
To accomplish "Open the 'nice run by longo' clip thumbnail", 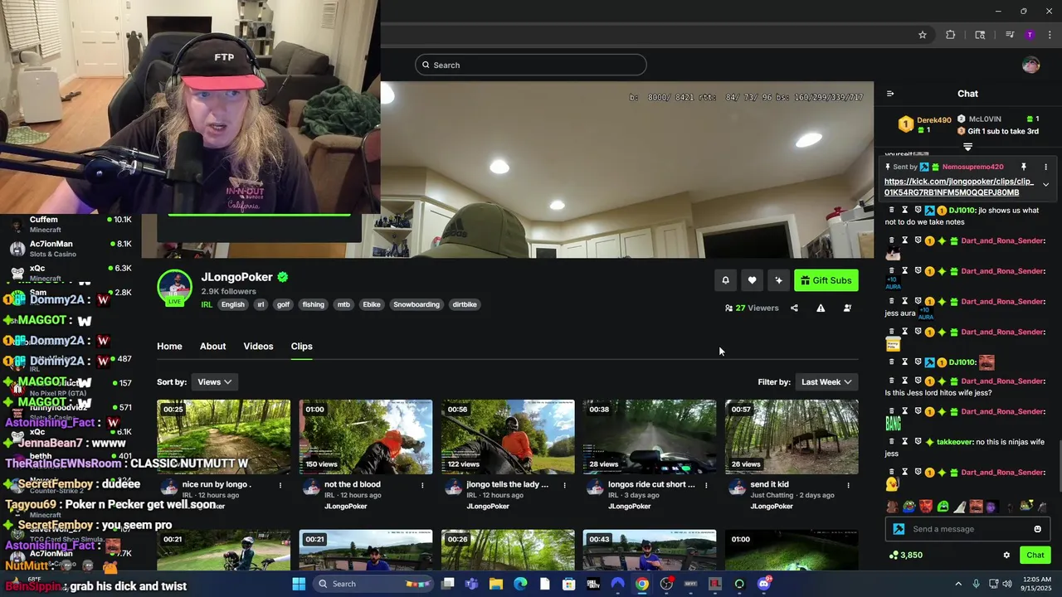I will click(224, 437).
